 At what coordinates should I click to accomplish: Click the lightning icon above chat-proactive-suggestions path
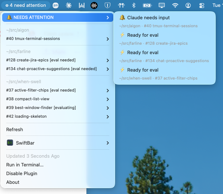click(x=122, y=52)
